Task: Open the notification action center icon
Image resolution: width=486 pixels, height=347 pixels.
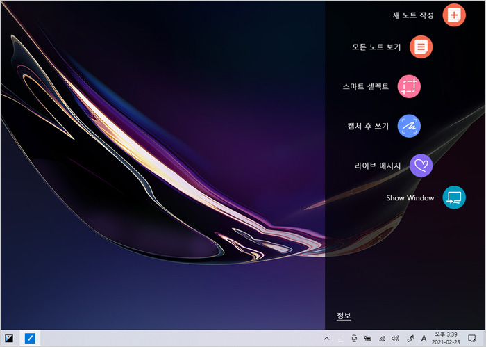Action: 471,339
